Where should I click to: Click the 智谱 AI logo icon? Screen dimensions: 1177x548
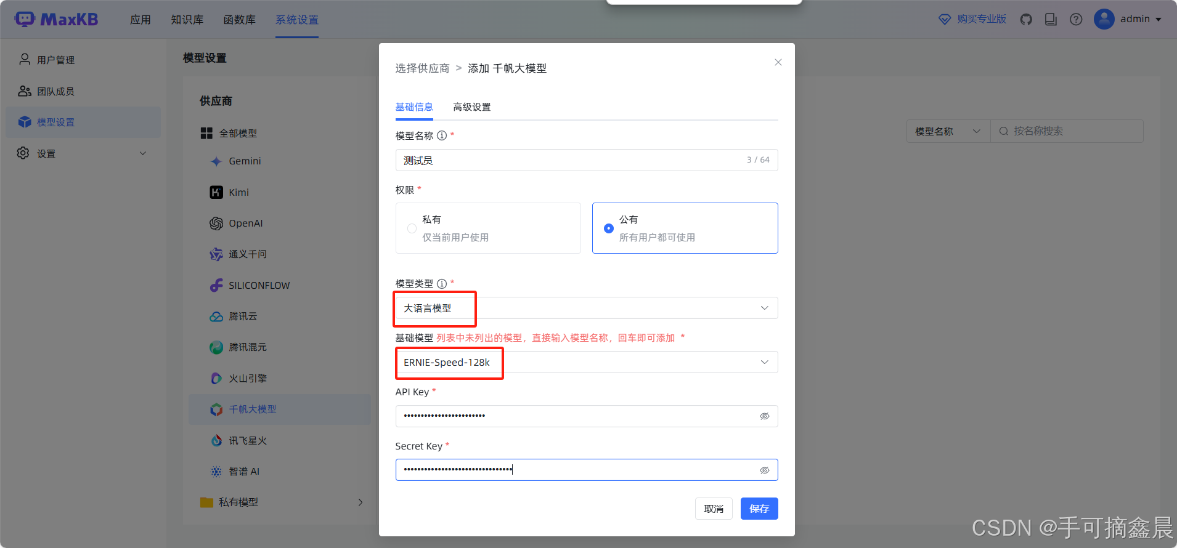tap(216, 472)
